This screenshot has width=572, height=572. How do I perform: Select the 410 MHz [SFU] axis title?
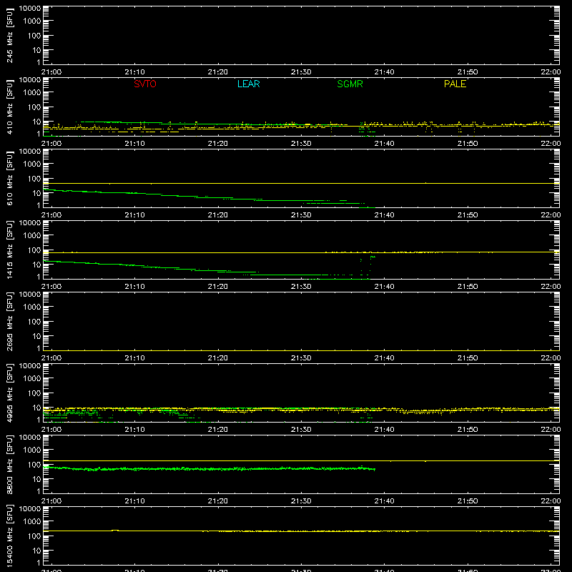click(x=9, y=107)
